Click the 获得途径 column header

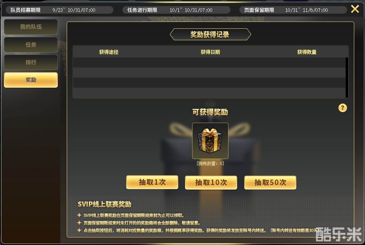coord(109,52)
